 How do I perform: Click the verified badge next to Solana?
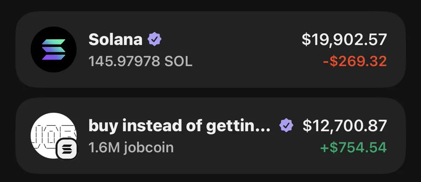154,40
